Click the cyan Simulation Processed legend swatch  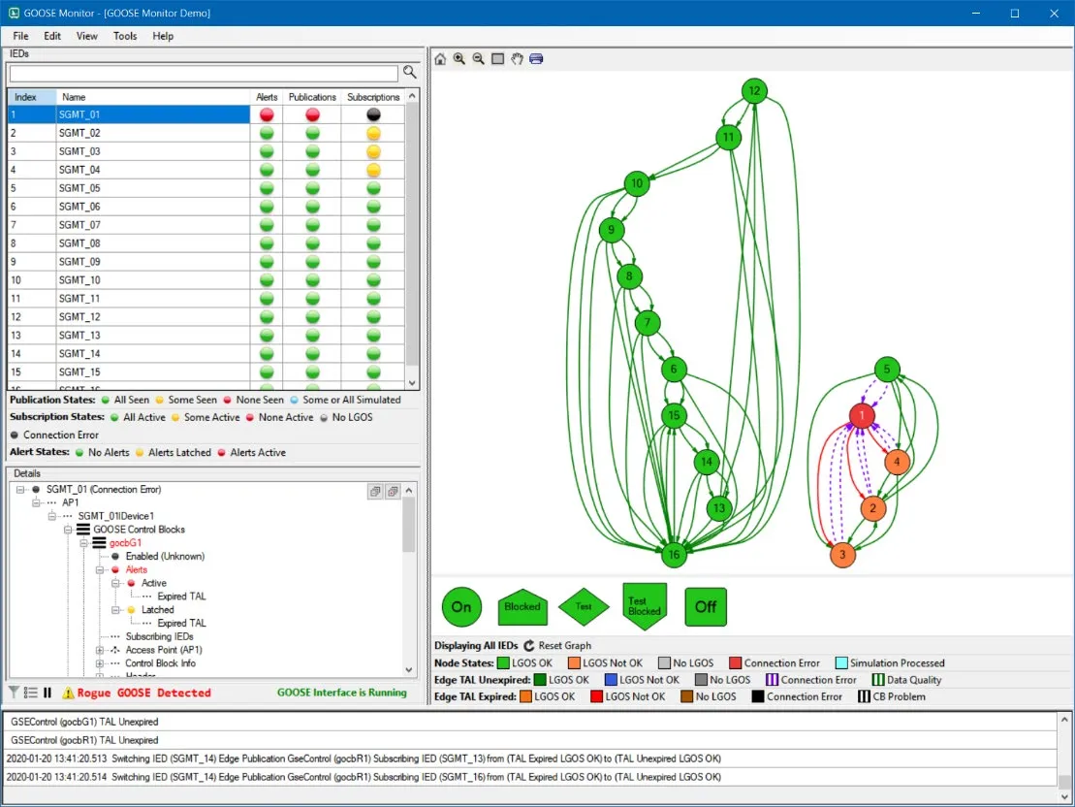pos(842,663)
